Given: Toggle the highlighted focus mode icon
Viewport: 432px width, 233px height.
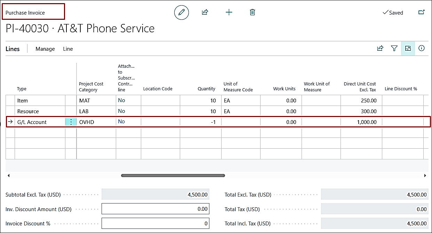Looking at the screenshot, I should [408, 49].
